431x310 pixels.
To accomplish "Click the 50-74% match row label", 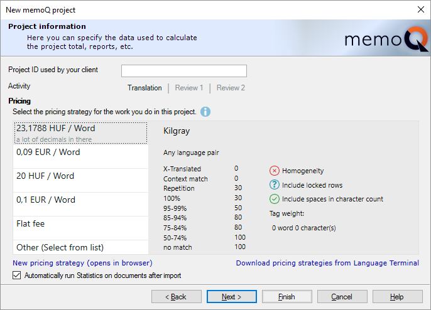I will pos(175,238).
